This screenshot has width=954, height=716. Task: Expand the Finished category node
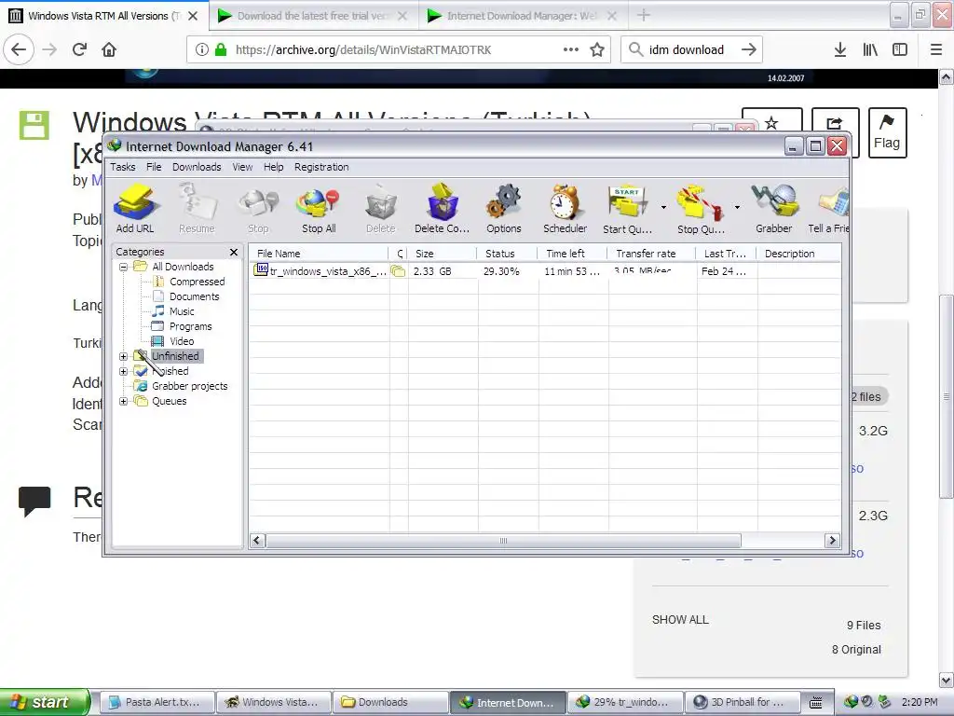[123, 371]
